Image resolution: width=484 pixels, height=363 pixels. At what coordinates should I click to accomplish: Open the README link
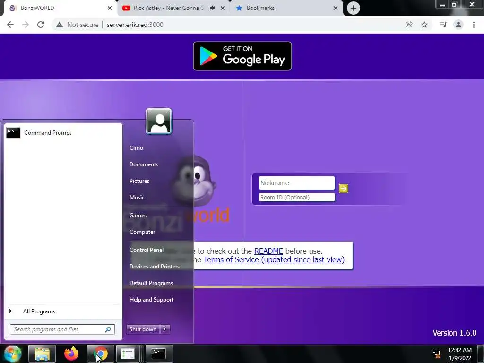pos(268,251)
